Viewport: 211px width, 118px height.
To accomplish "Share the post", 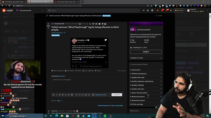I will point(78,71).
